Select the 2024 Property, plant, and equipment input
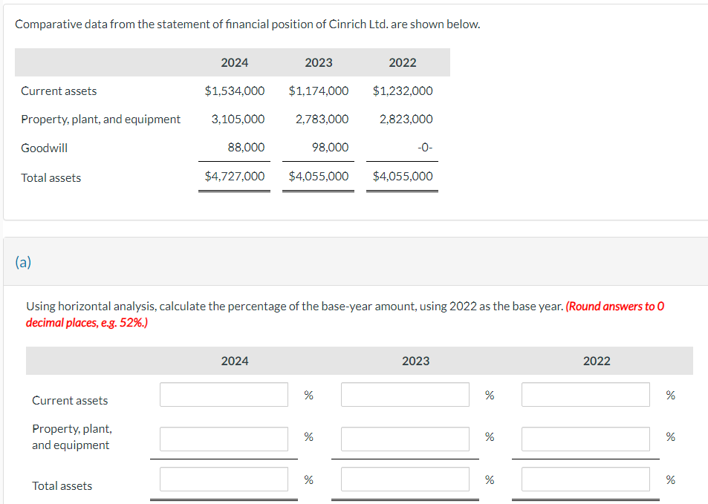 tap(224, 439)
